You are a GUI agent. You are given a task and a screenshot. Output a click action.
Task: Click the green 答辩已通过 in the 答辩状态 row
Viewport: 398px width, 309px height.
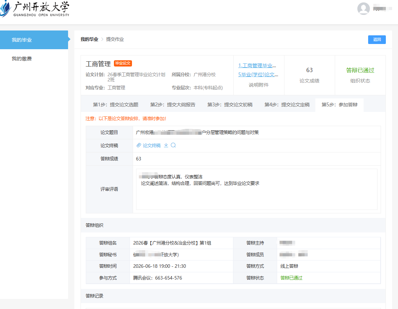pos(291,278)
